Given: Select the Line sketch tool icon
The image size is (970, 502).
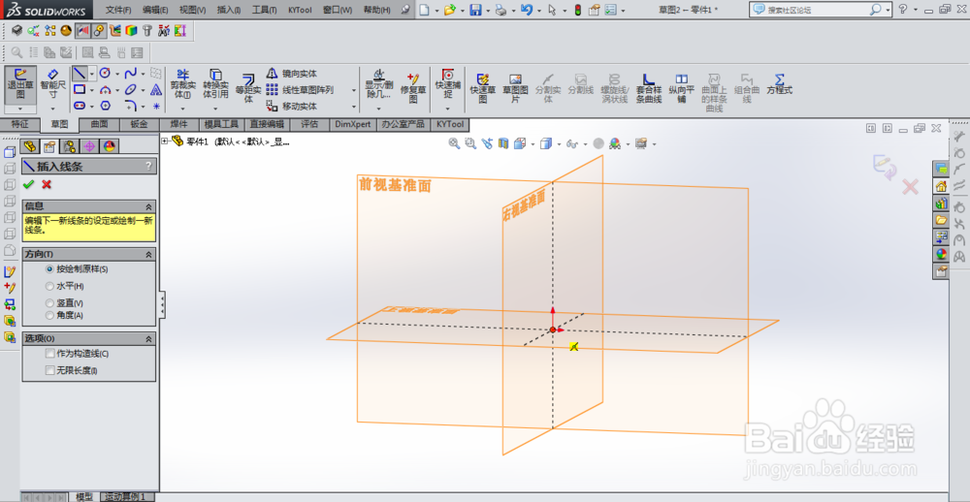Looking at the screenshot, I should point(80,74).
